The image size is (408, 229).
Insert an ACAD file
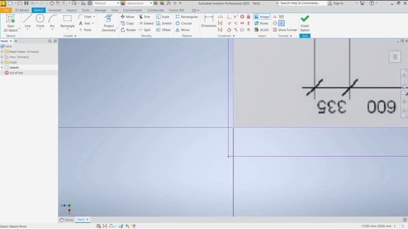[261, 30]
